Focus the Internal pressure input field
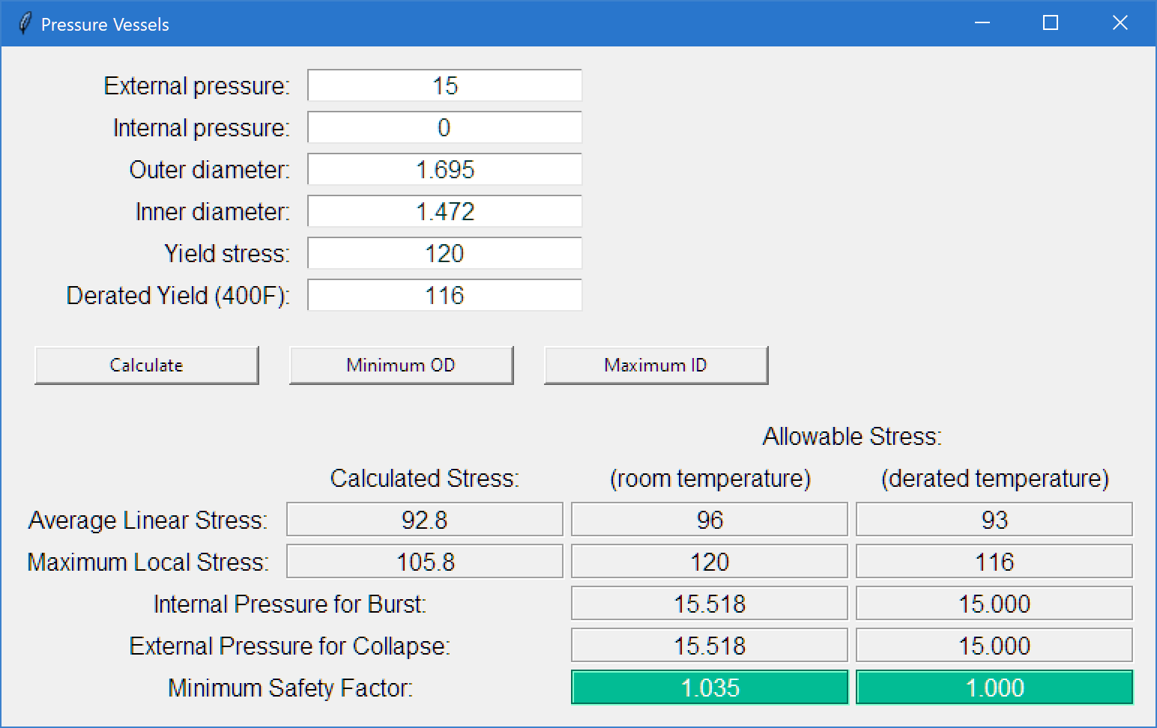The image size is (1157, 728). 445,127
